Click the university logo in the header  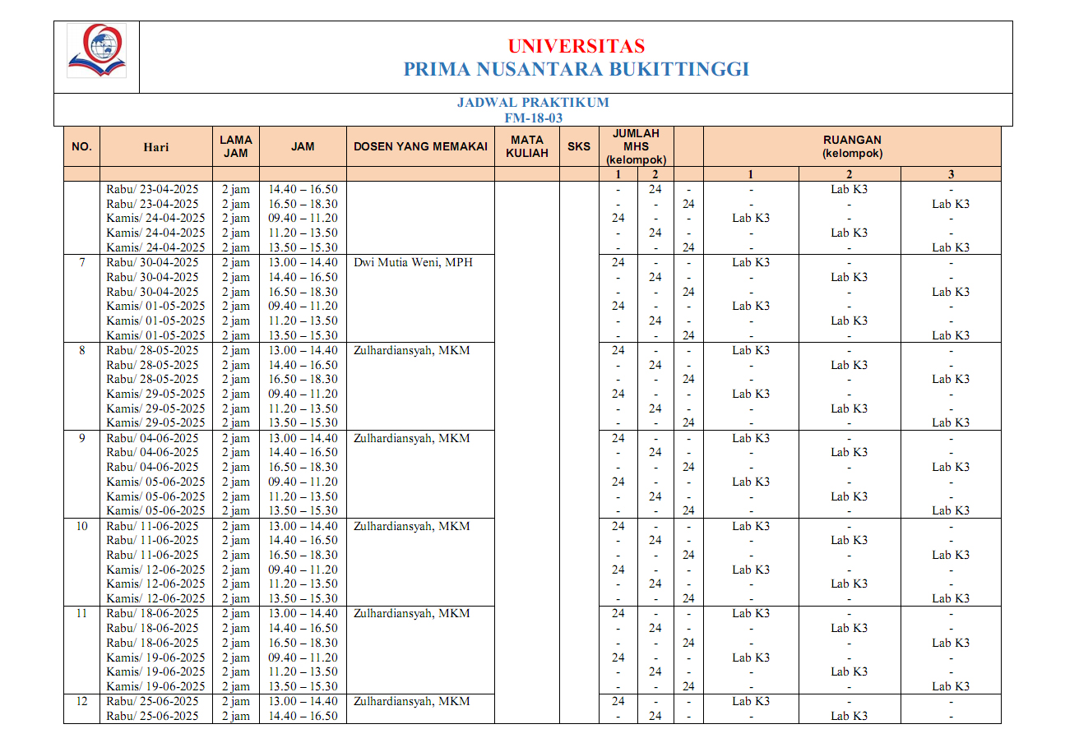(97, 51)
